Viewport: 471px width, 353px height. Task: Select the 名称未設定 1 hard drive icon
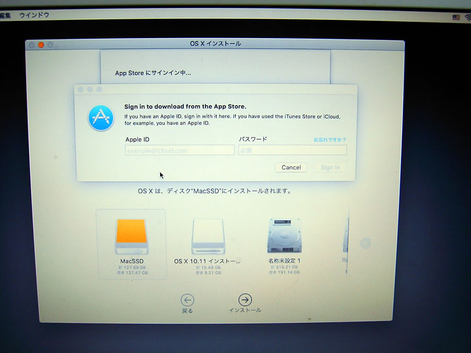284,236
